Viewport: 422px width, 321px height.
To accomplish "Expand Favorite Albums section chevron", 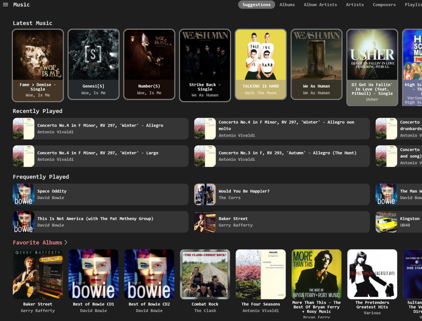I will click(x=66, y=243).
